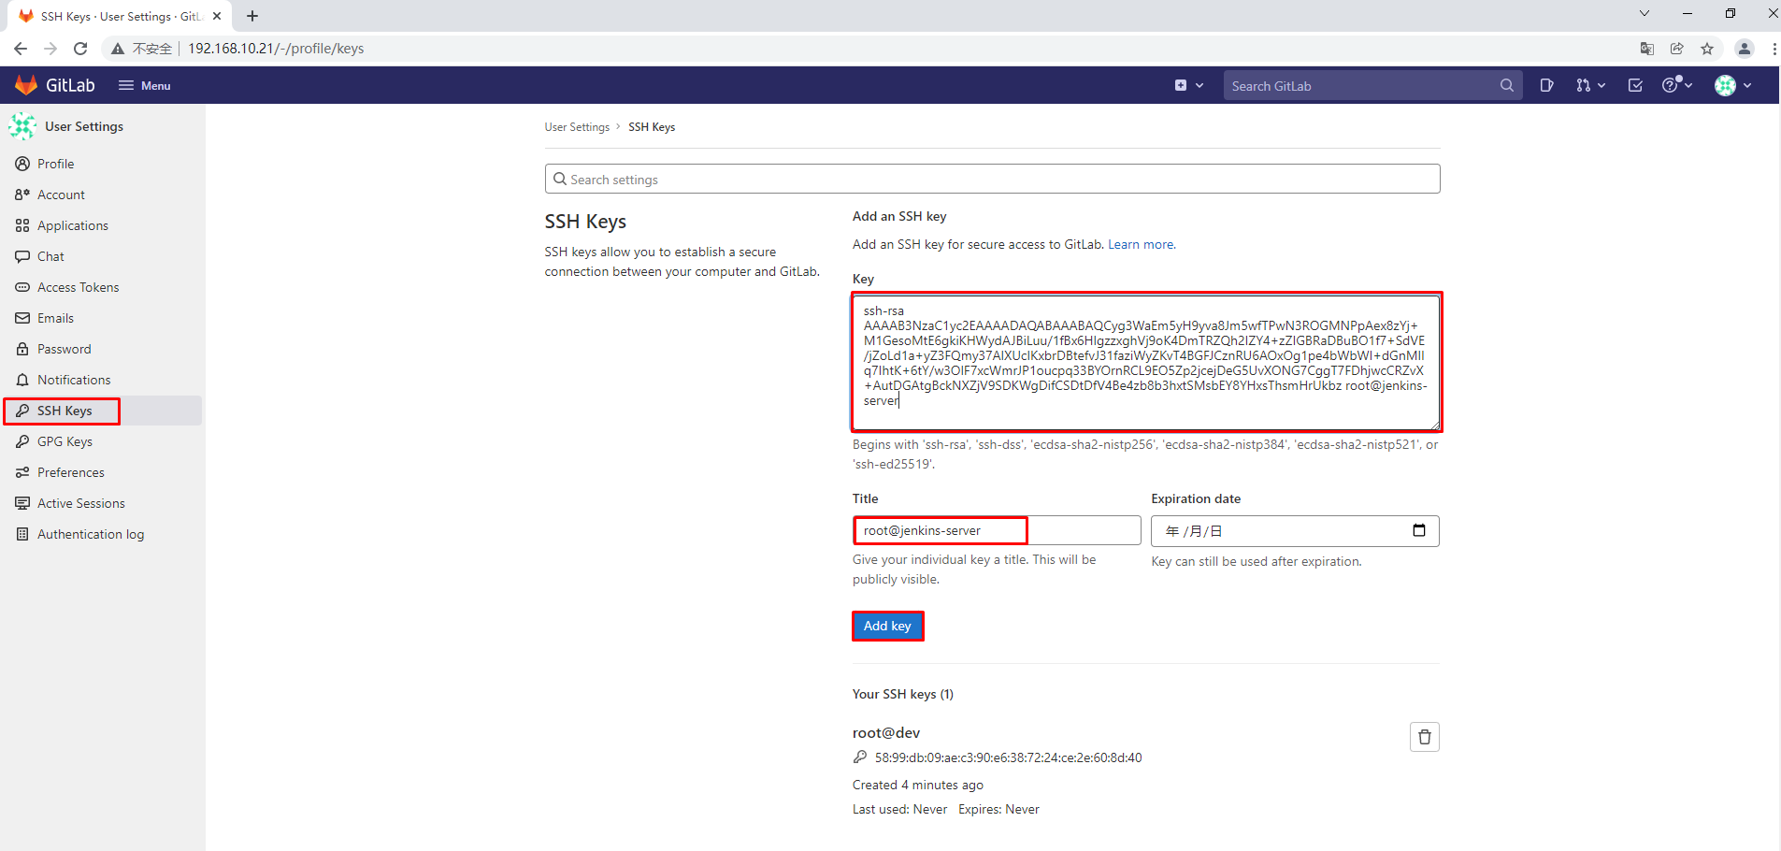Focus the Title input field

click(x=996, y=530)
